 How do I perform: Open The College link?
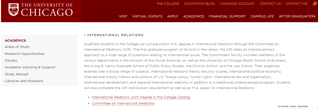168,4
